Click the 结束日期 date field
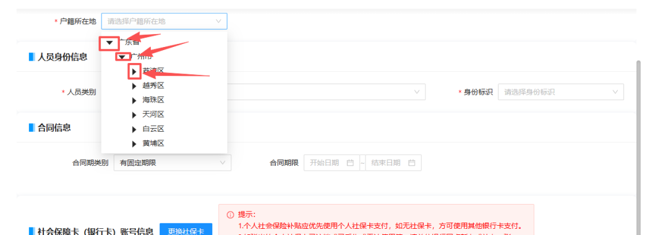The width and height of the screenshot is (668, 235). pyautogui.click(x=393, y=163)
